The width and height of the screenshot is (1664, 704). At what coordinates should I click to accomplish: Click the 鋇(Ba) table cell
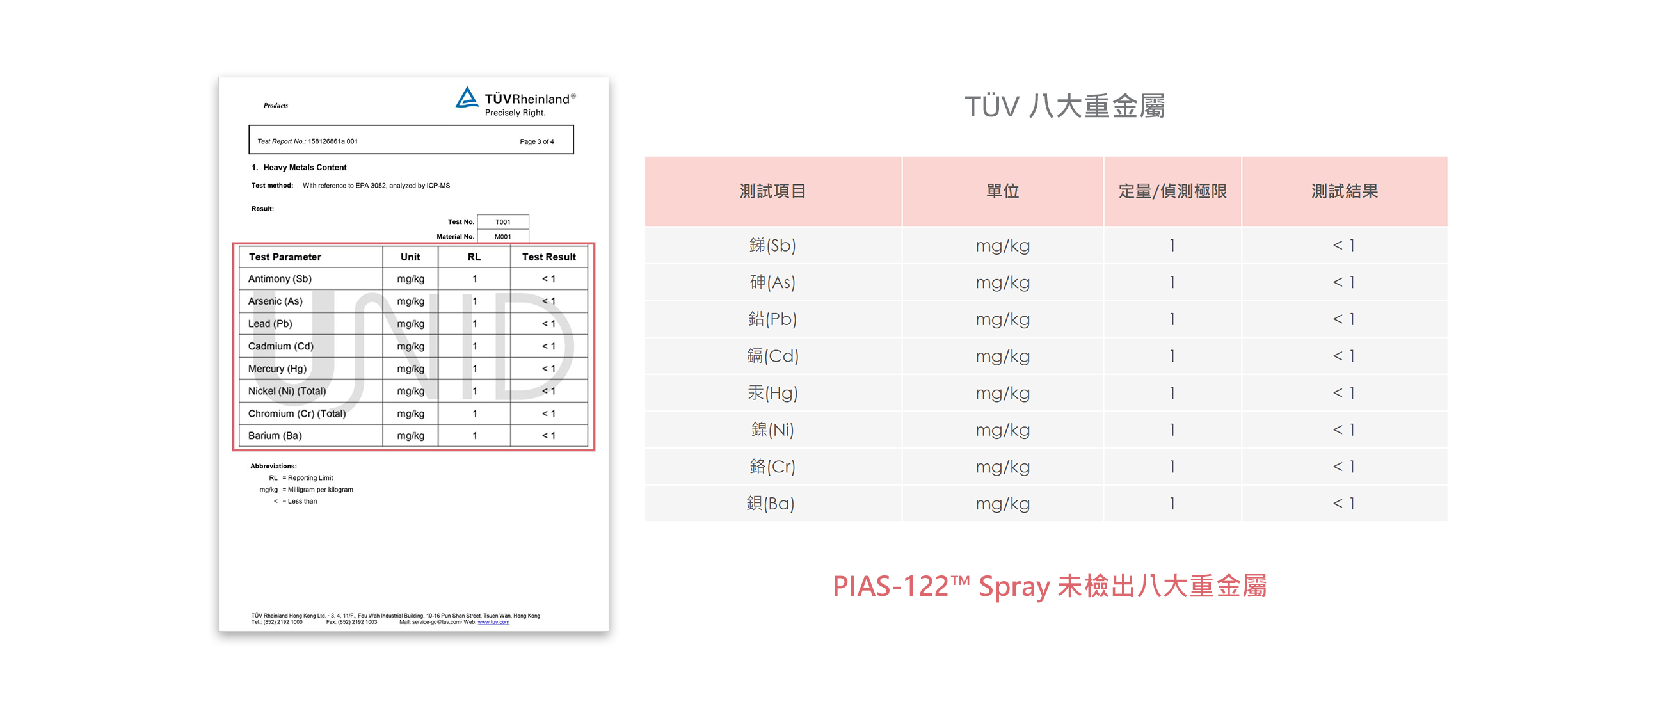point(772,503)
